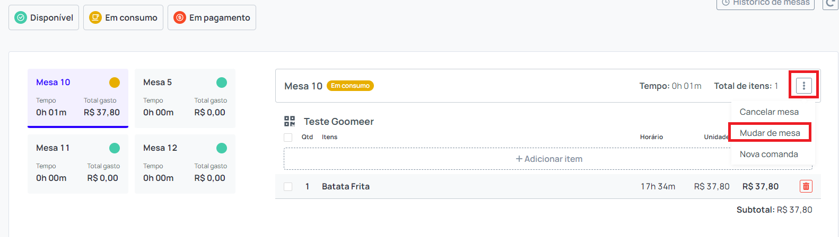Click the green check icon on Disponível
The width and height of the screenshot is (839, 237).
[21, 17]
